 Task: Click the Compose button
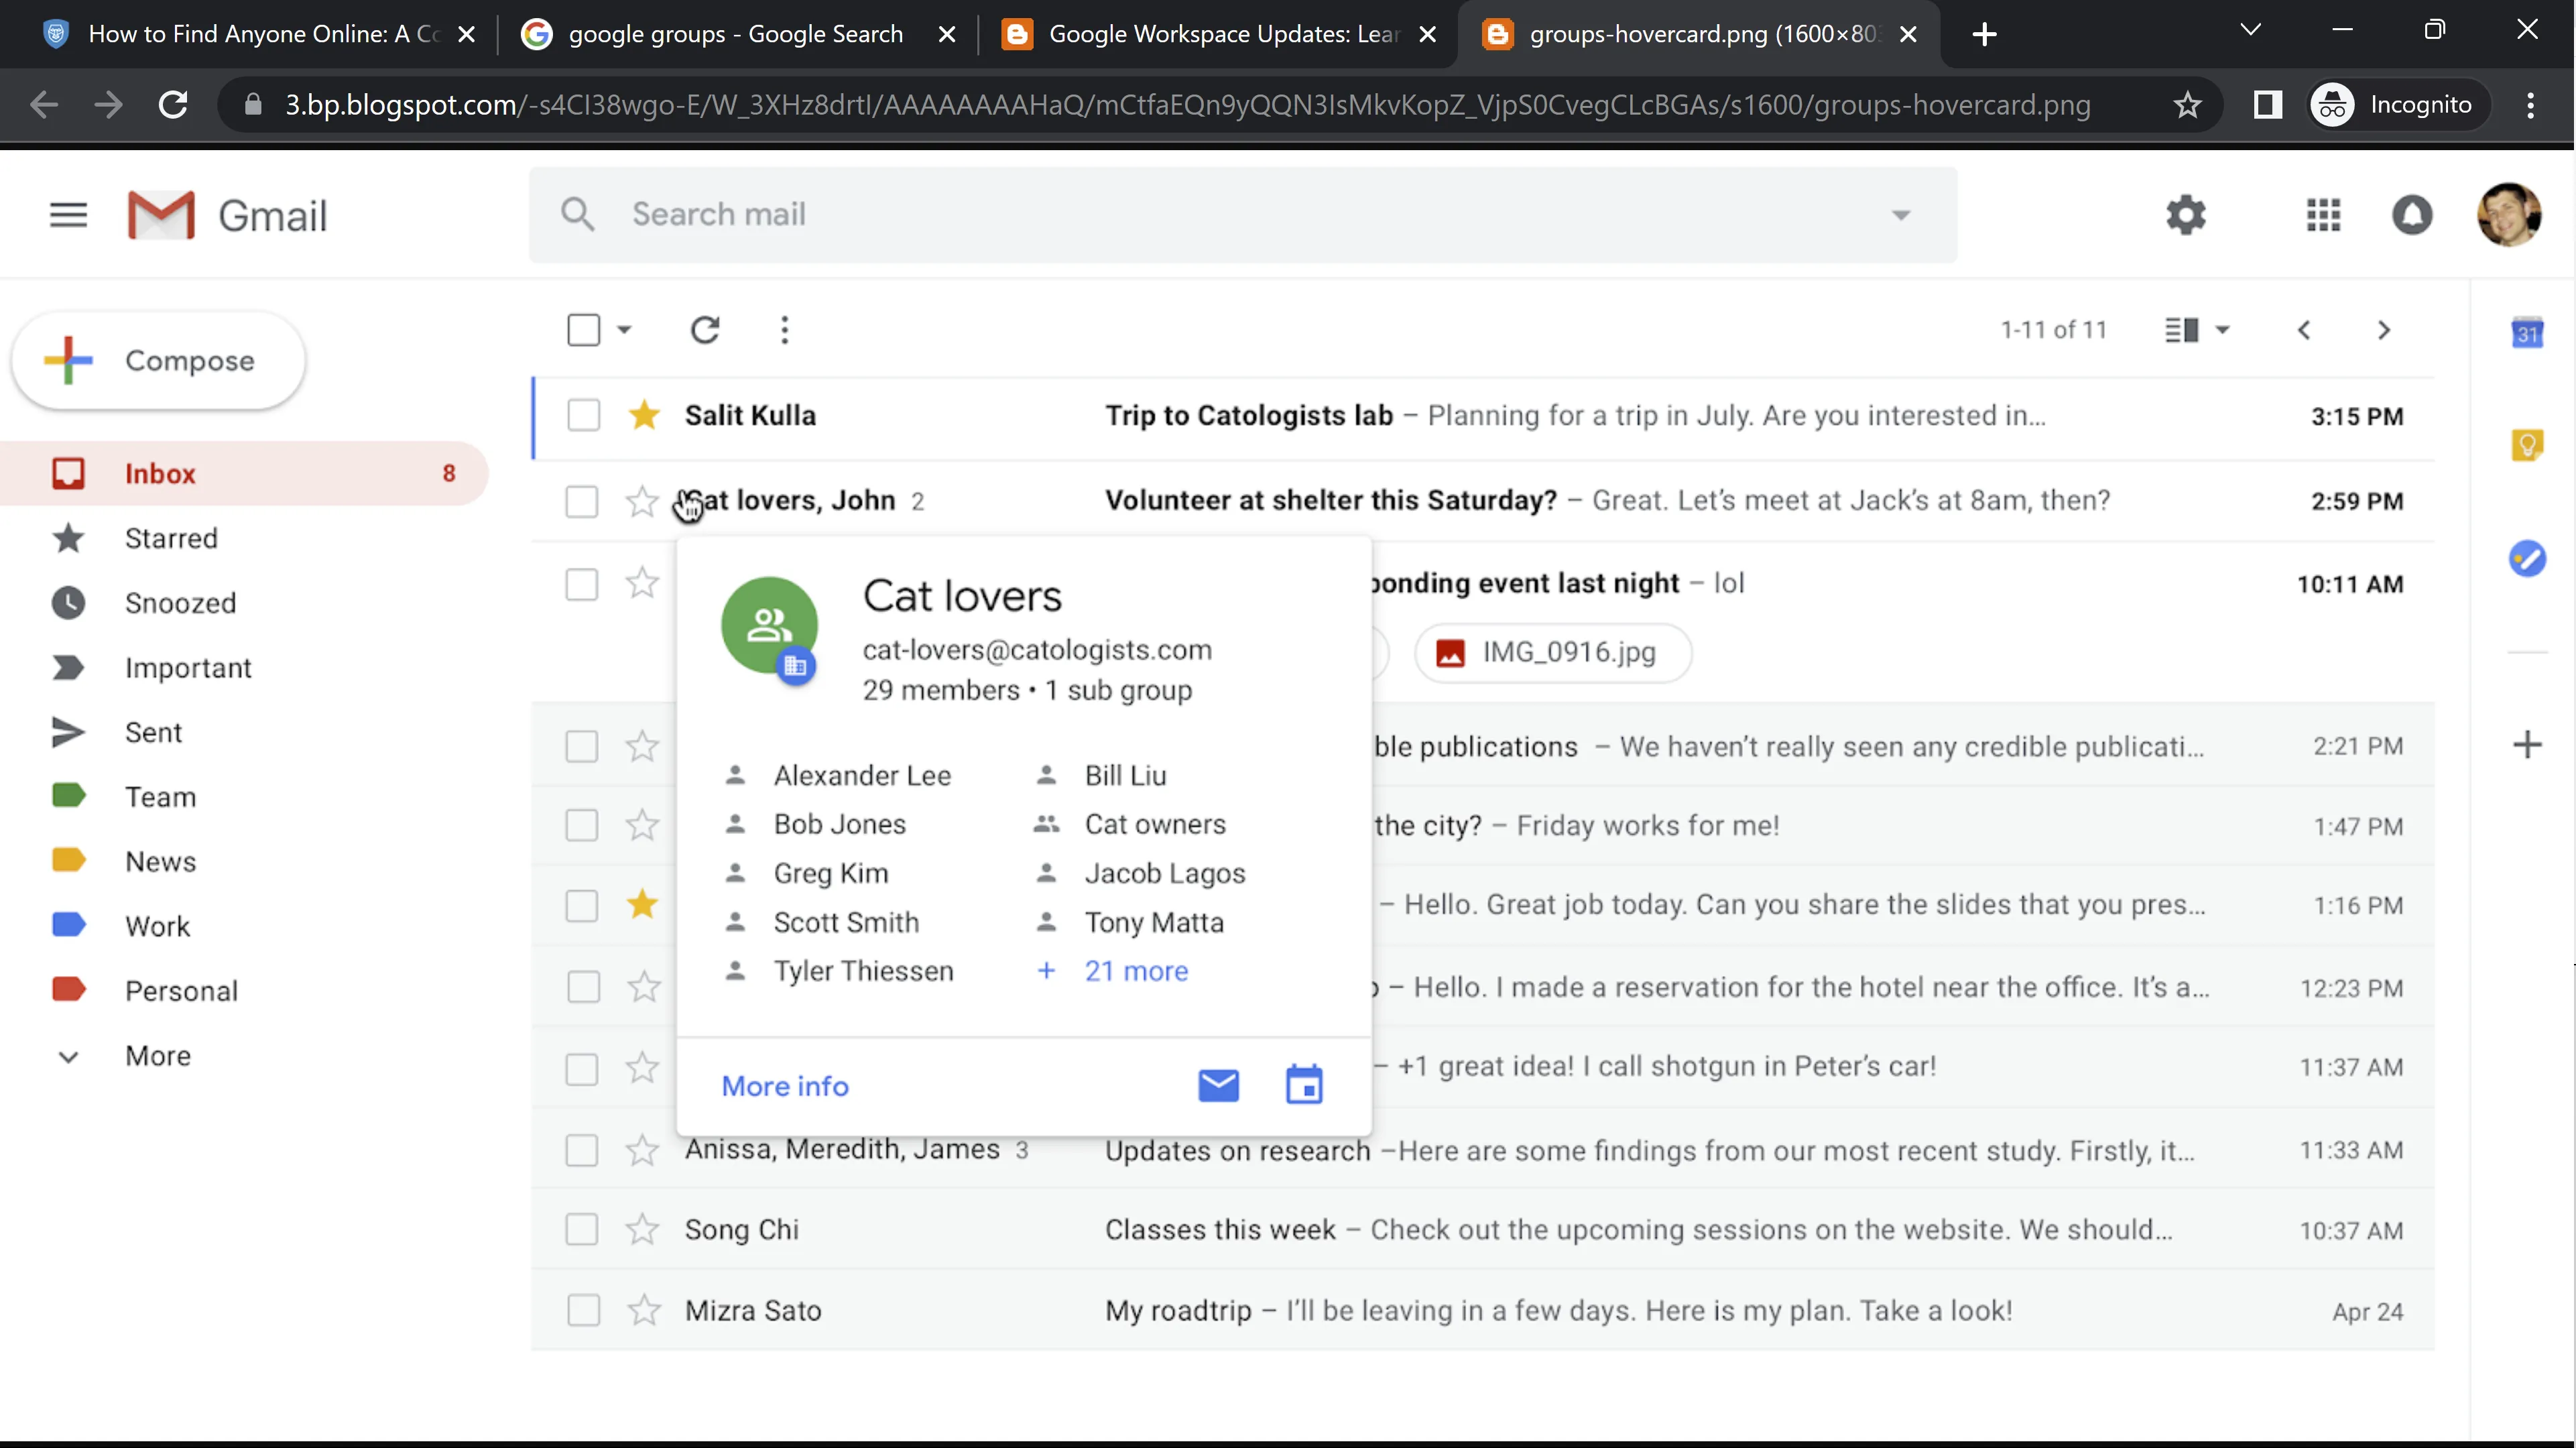(x=158, y=361)
